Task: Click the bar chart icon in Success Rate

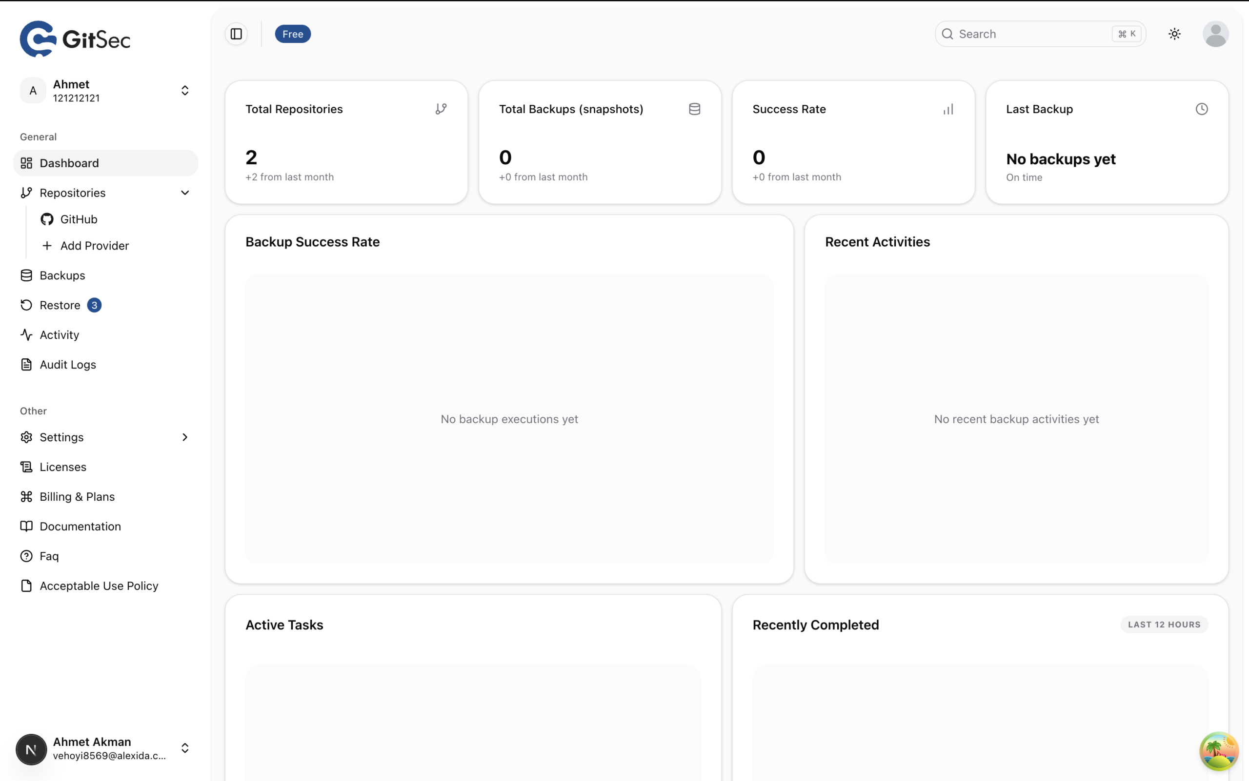Action: point(948,109)
